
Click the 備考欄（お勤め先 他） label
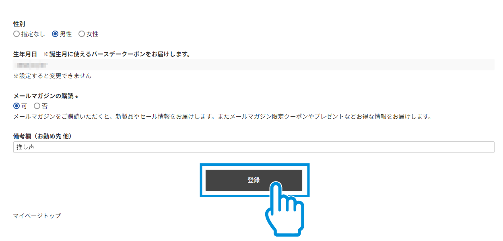click(43, 136)
